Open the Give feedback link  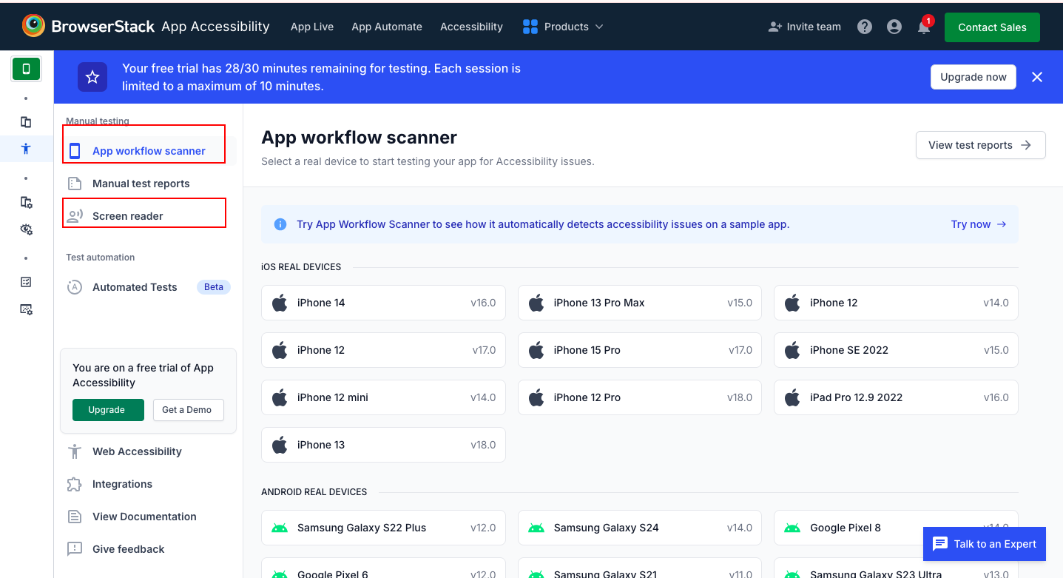tap(128, 549)
